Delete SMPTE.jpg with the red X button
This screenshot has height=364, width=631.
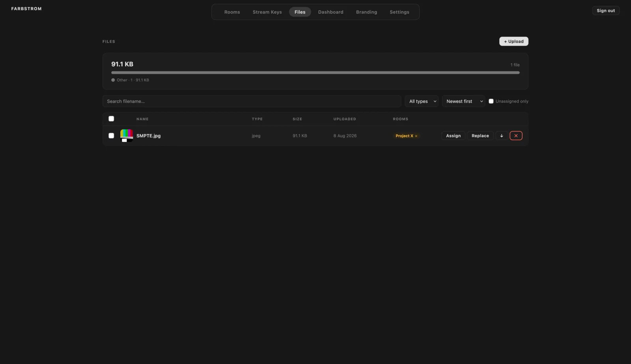[x=516, y=136]
